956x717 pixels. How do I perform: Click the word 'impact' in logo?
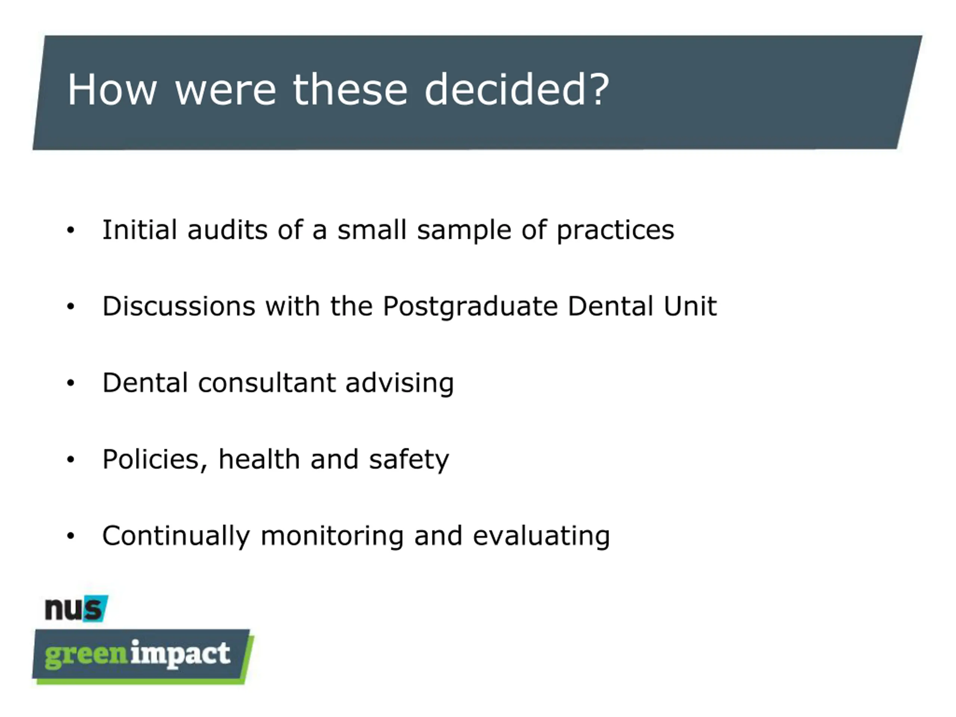180,654
